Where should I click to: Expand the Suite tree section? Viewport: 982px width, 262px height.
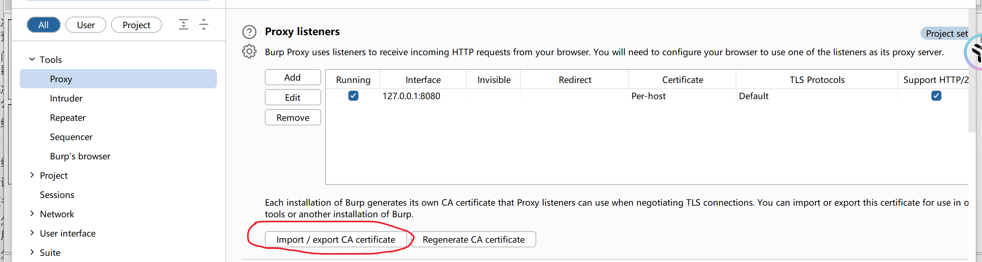point(32,252)
